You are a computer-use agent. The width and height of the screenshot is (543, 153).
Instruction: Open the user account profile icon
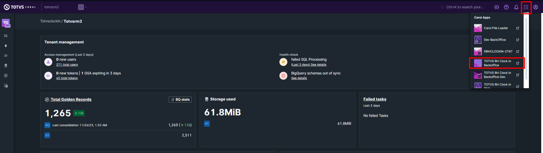pos(536,7)
